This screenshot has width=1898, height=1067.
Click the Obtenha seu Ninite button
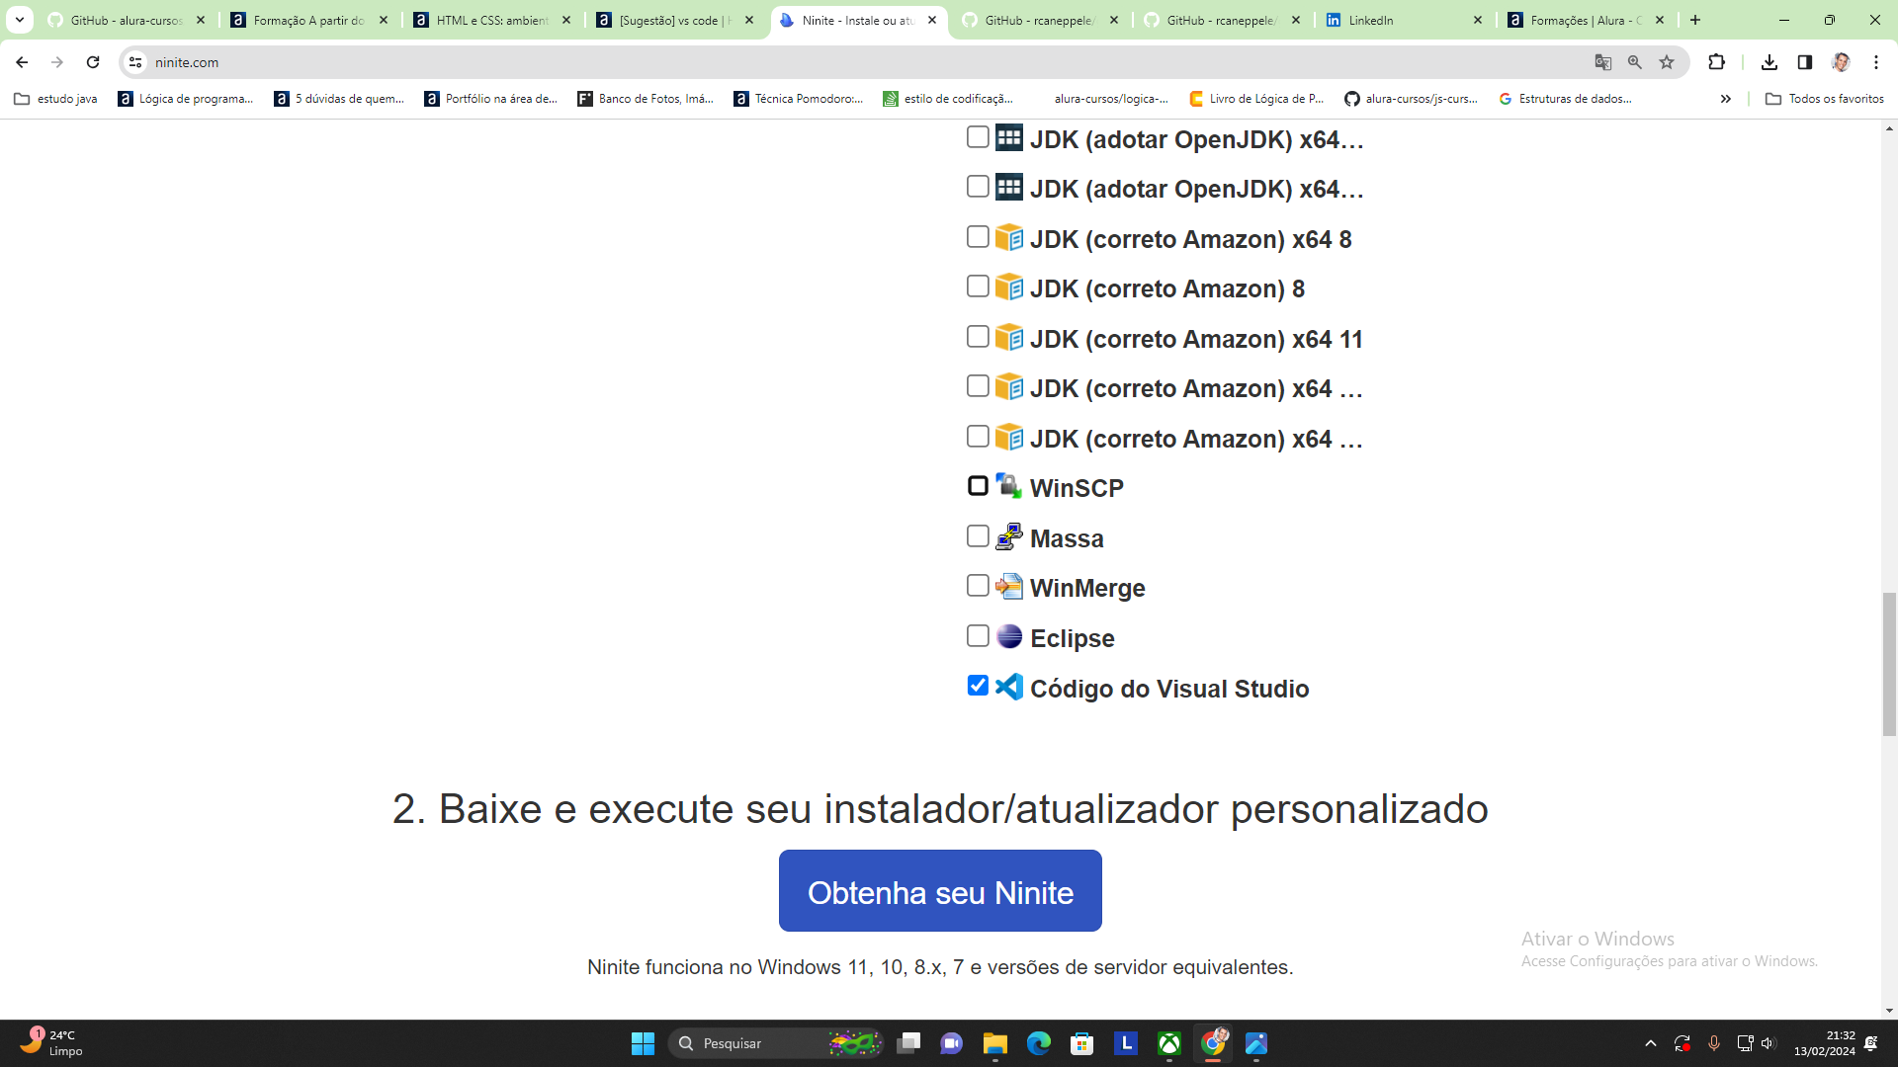point(940,891)
